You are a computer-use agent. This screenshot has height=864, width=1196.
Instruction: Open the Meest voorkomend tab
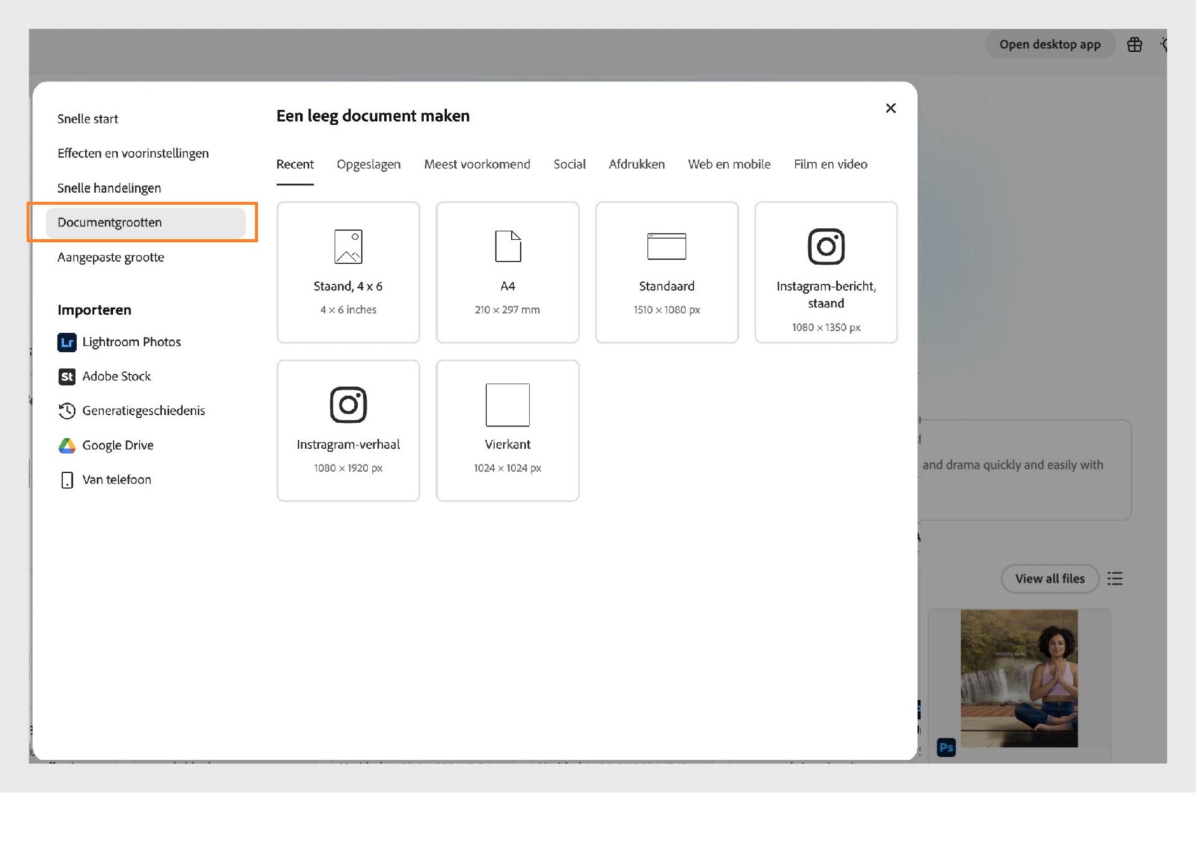[x=477, y=164]
